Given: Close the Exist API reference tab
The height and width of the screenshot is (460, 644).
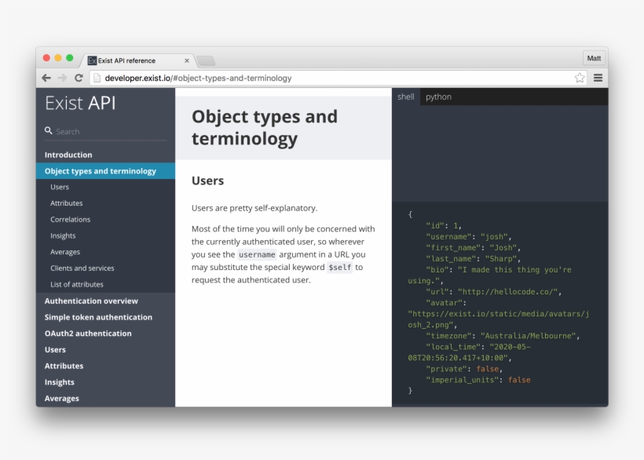Looking at the screenshot, I should click(187, 60).
